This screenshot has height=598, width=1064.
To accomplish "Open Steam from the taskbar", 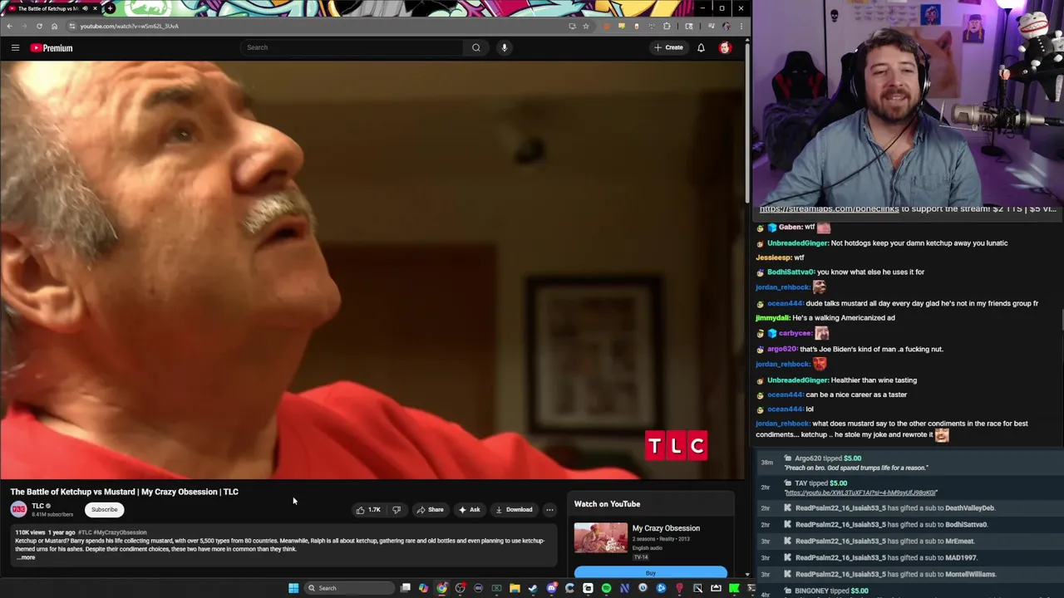I will [533, 588].
